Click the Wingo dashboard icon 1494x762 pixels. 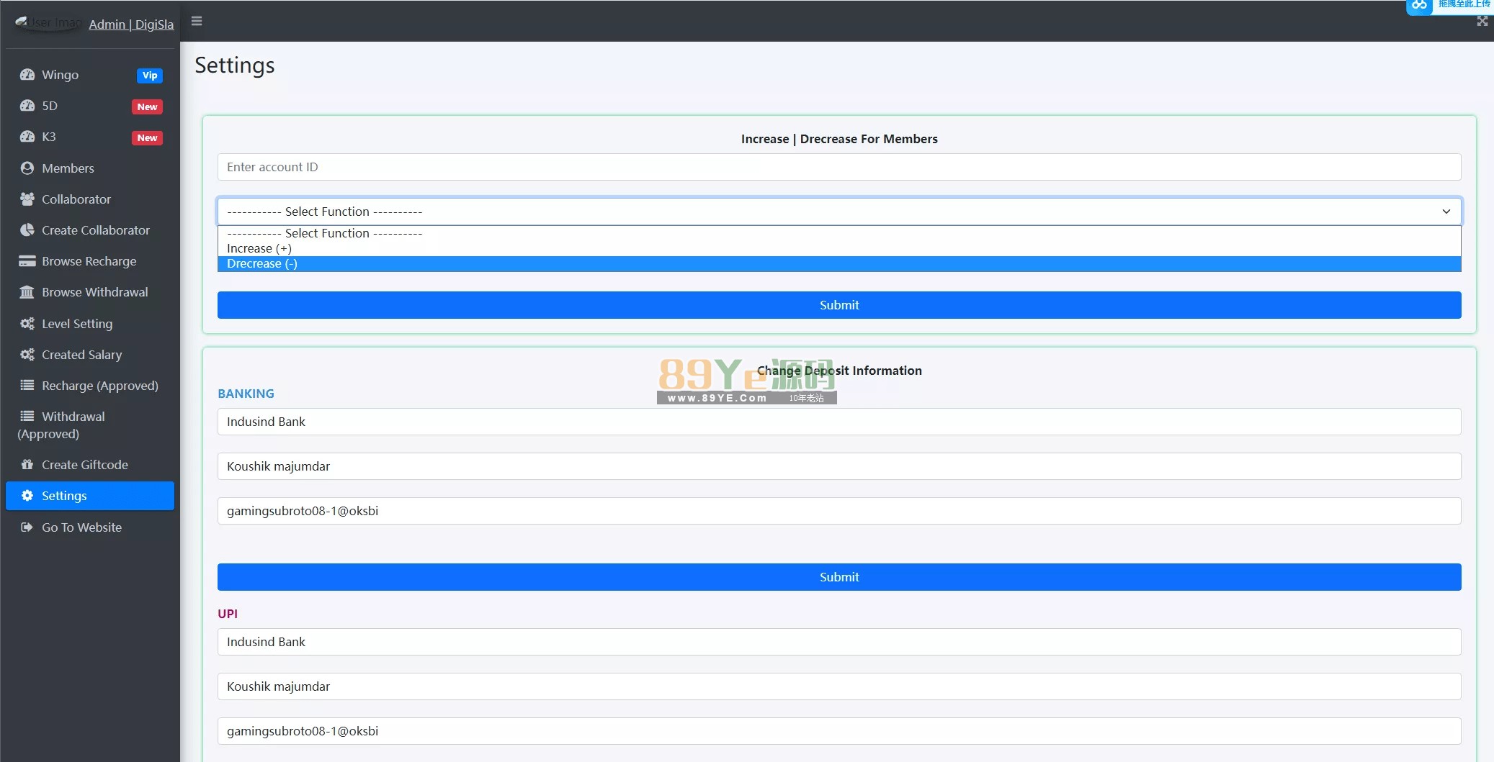tap(27, 75)
